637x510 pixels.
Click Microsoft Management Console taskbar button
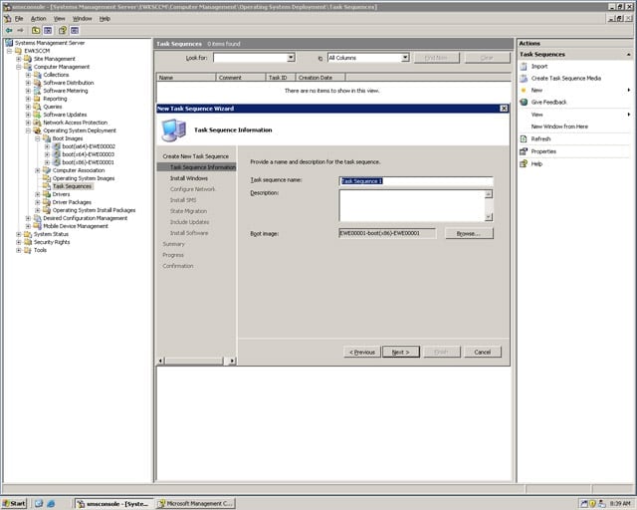pyautogui.click(x=196, y=503)
